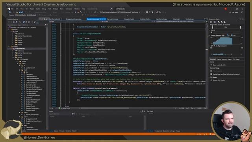Switch to the Locals tab
This screenshot has width=252, height=142.
pyautogui.click(x=56, y=131)
